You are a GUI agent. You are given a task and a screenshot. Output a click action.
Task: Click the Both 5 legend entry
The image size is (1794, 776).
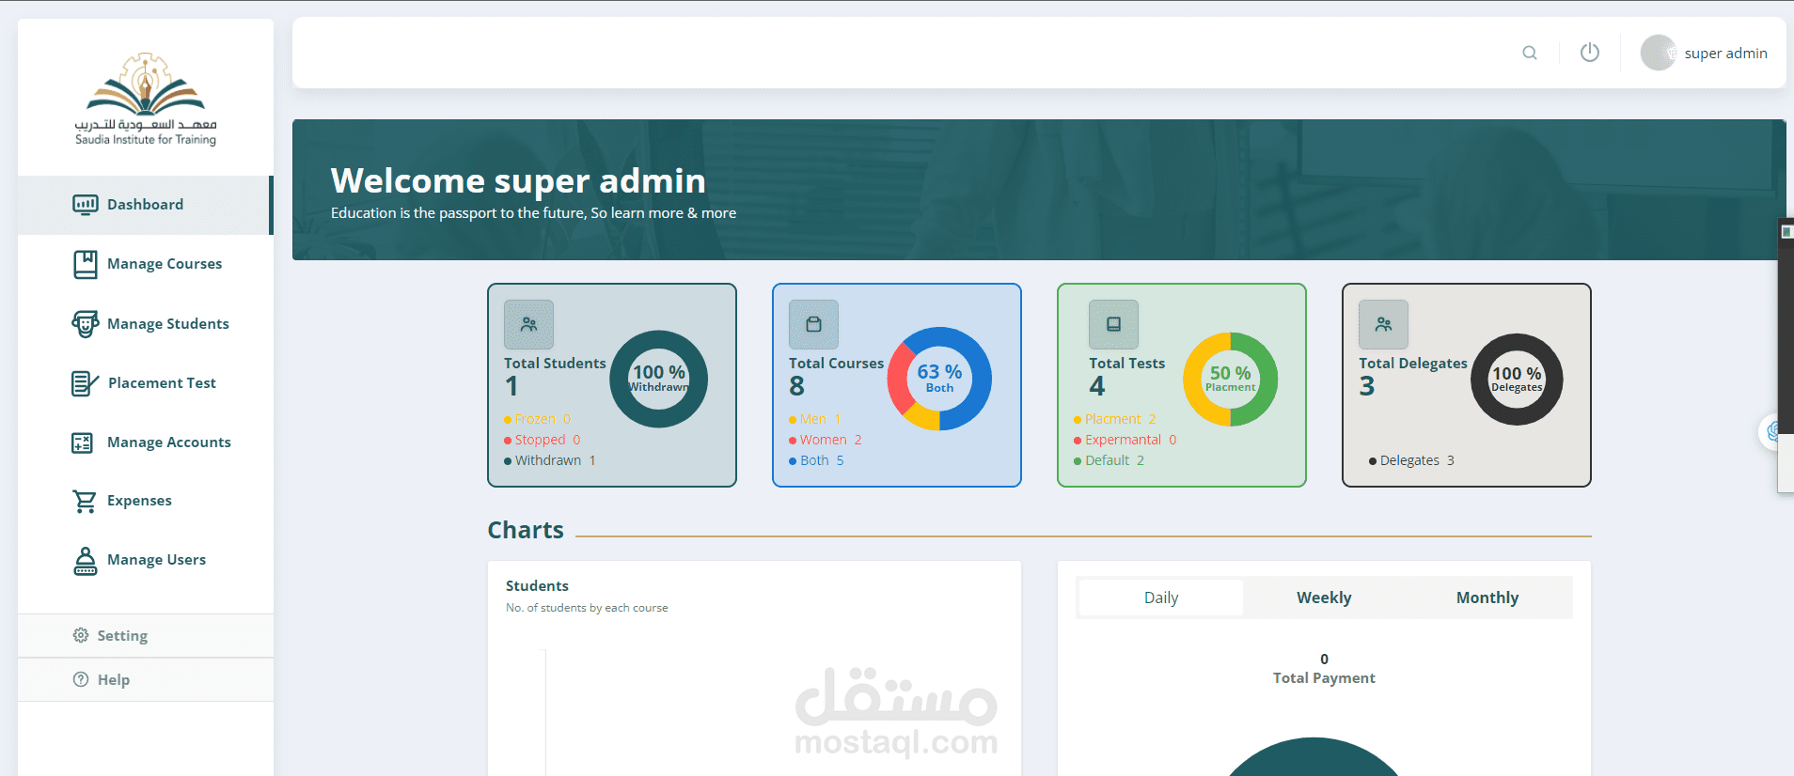[816, 460]
